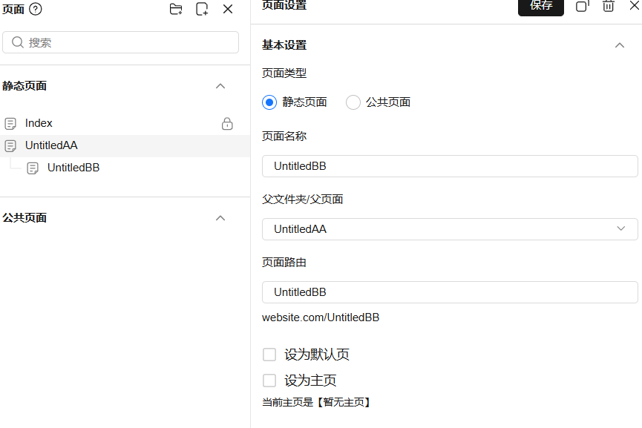Collapse the 公共页面 section in pages list
Viewport: 642px width, 428px height.
tap(220, 217)
